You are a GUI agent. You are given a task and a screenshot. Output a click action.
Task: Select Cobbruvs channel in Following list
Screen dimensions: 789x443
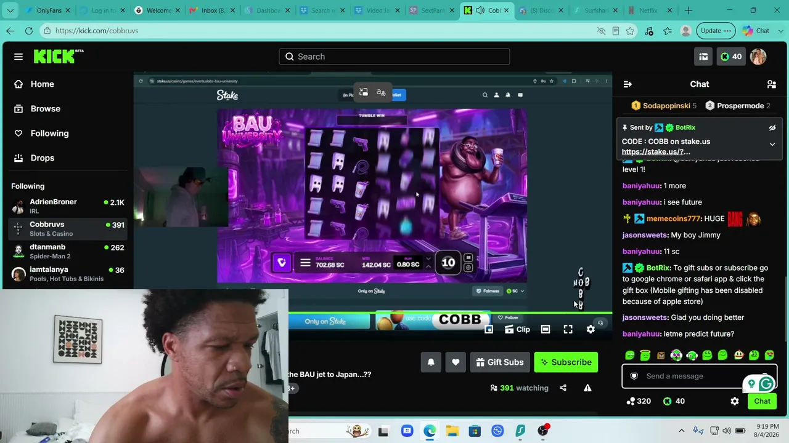pos(68,229)
